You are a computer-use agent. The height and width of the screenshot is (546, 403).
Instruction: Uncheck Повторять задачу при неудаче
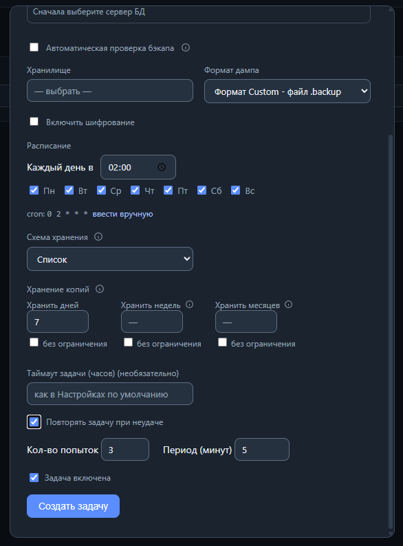point(34,422)
